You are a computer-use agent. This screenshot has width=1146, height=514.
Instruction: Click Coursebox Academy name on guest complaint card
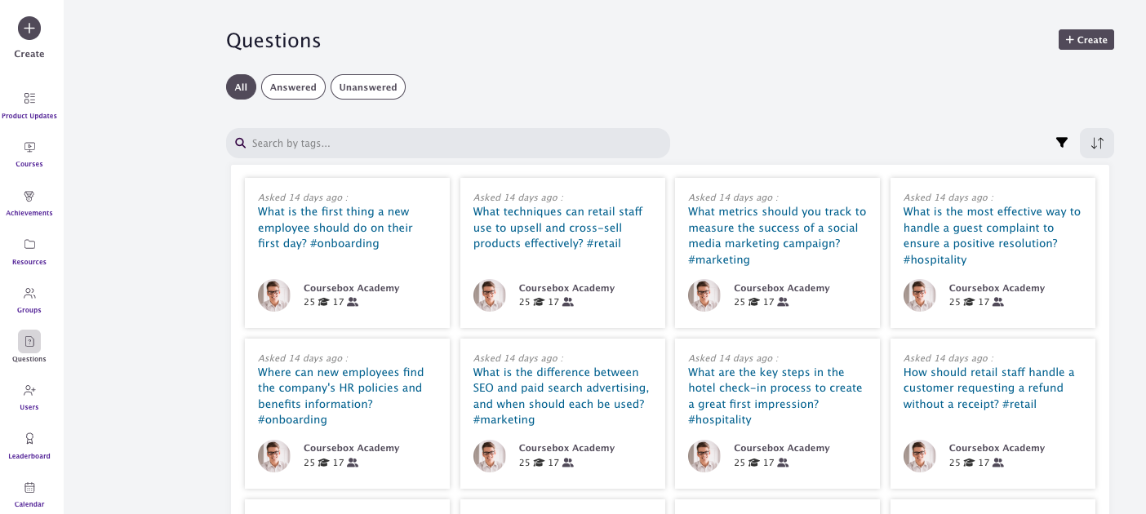pos(997,288)
